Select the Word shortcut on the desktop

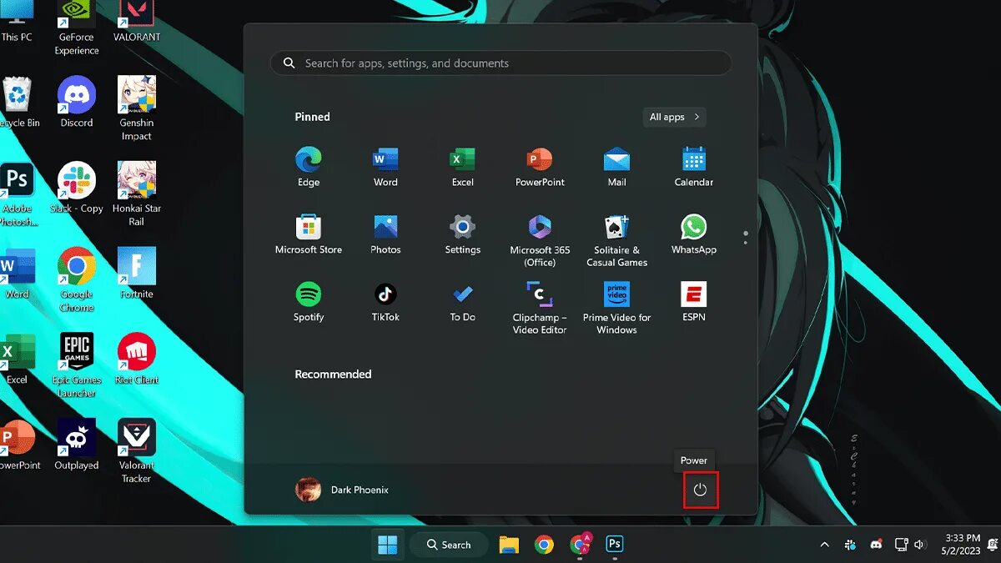pyautogui.click(x=17, y=273)
